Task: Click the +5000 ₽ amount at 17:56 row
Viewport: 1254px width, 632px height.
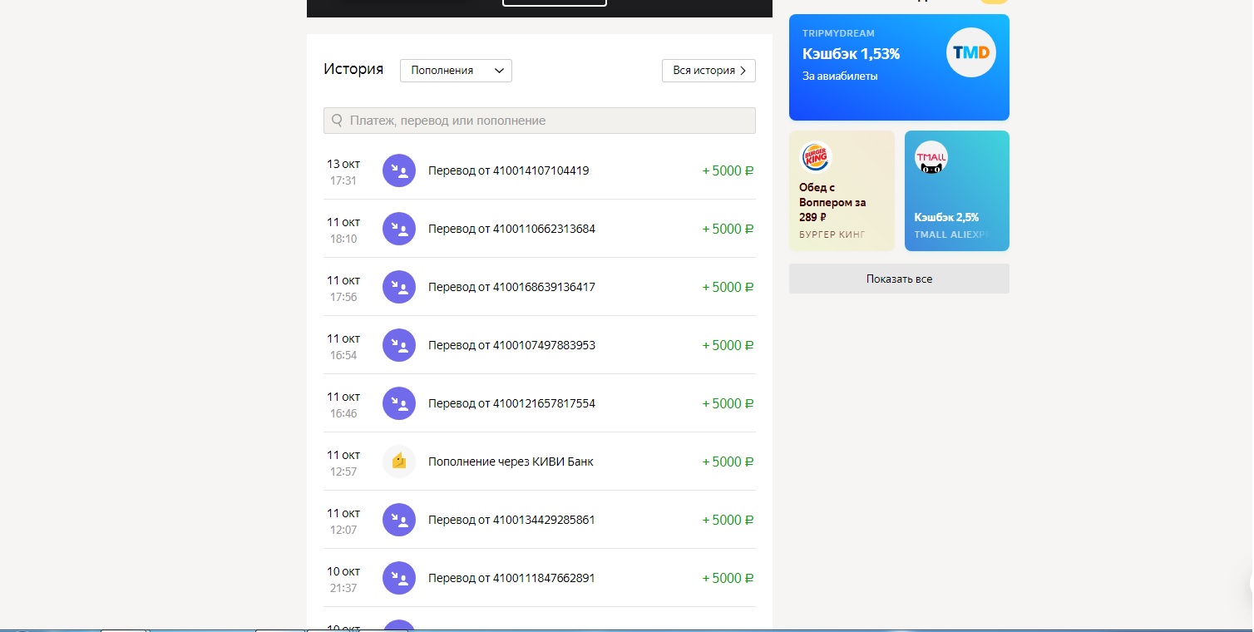Action: (x=728, y=287)
